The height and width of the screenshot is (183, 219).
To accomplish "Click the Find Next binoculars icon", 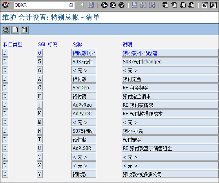I will coord(152,5).
